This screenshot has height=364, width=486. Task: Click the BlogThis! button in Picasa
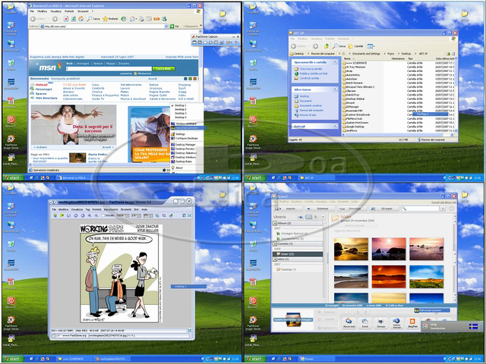point(412,323)
